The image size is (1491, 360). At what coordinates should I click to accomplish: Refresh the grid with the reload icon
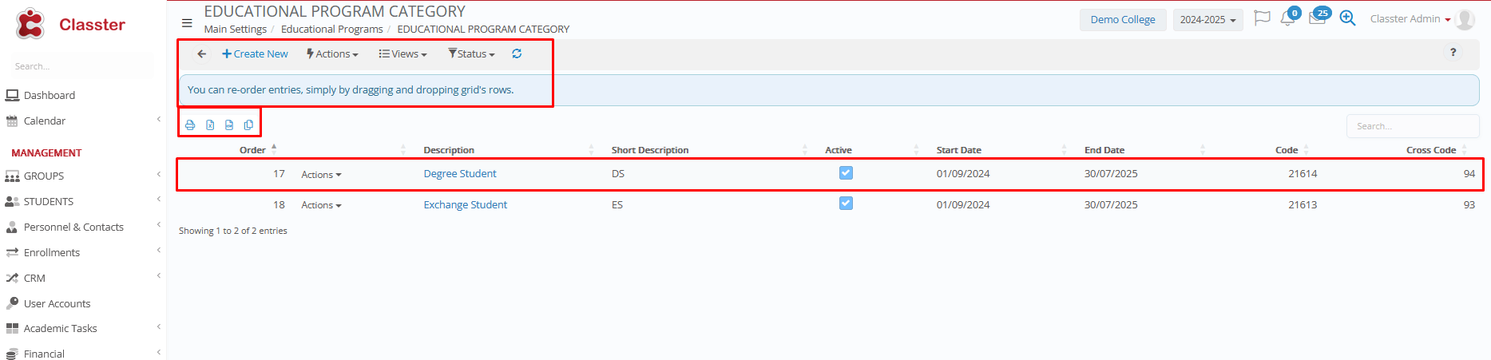coord(517,54)
